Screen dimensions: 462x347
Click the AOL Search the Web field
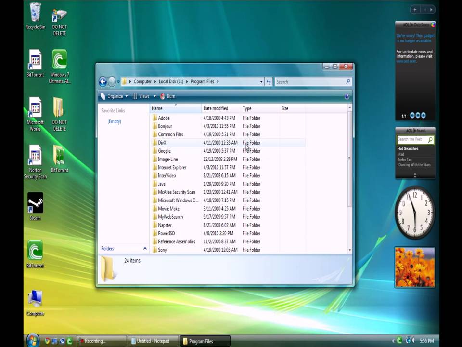pos(412,140)
